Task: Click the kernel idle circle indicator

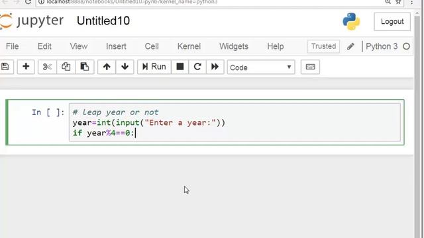Action: (406, 47)
